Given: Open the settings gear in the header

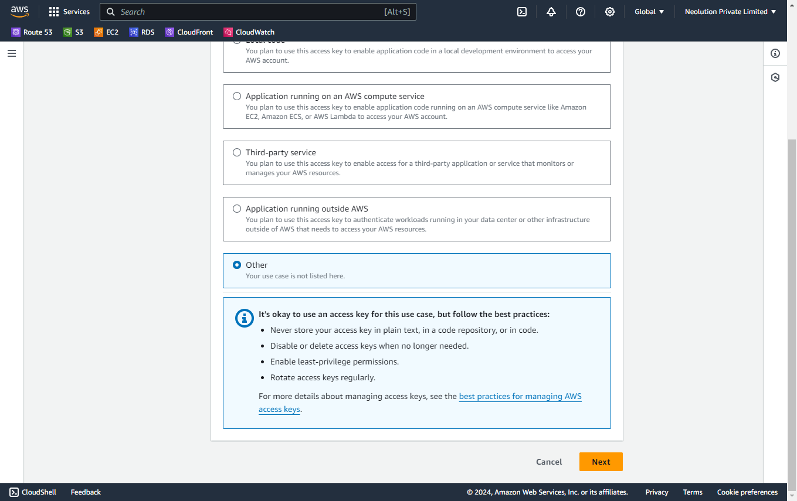Looking at the screenshot, I should [x=610, y=12].
